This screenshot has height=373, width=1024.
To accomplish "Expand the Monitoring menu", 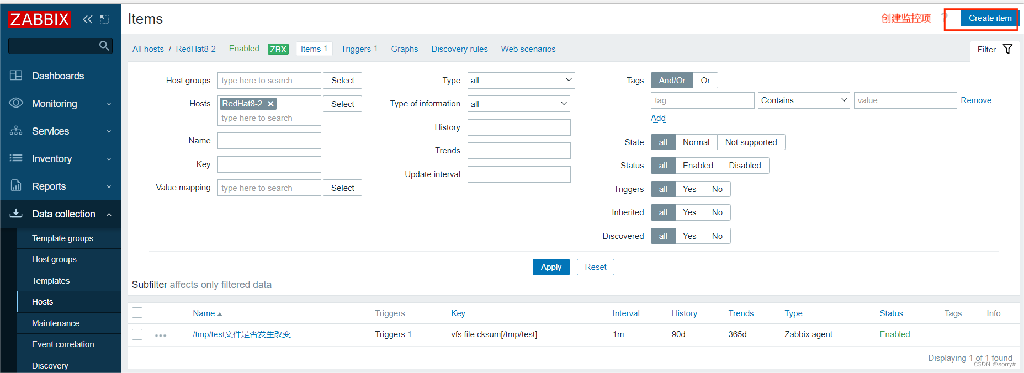I will (109, 104).
